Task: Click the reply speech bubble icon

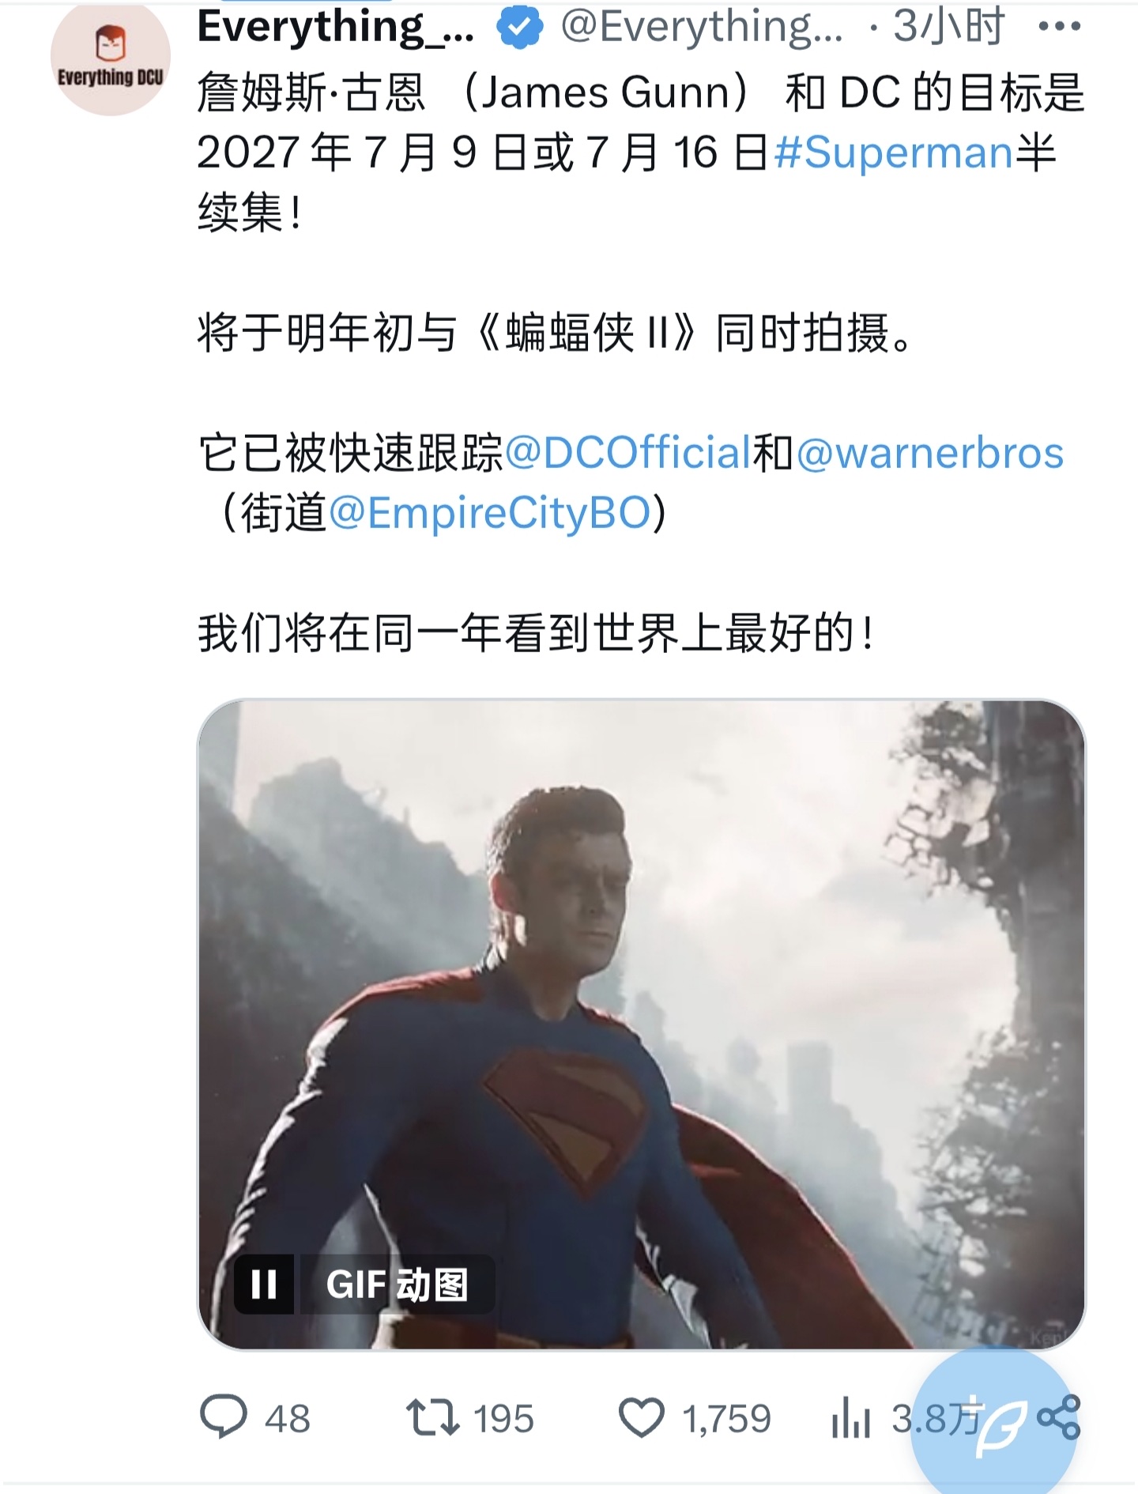Action: (224, 1417)
